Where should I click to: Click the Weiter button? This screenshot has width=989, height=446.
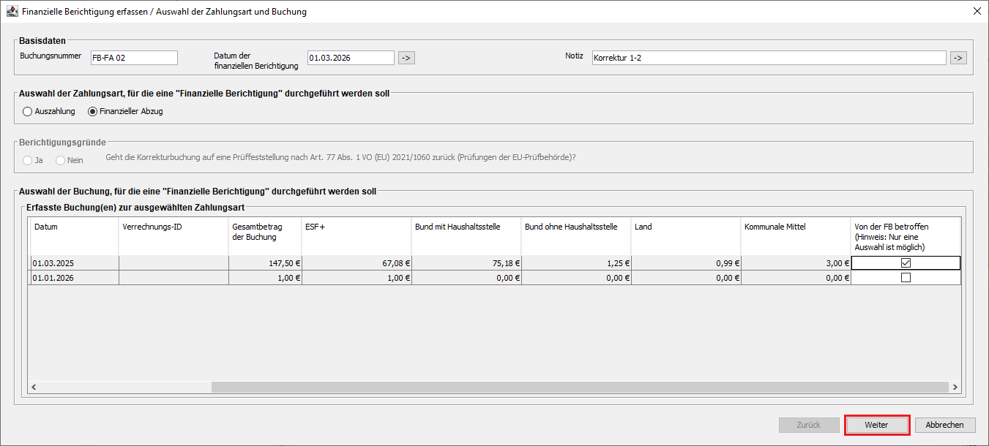[876, 425]
